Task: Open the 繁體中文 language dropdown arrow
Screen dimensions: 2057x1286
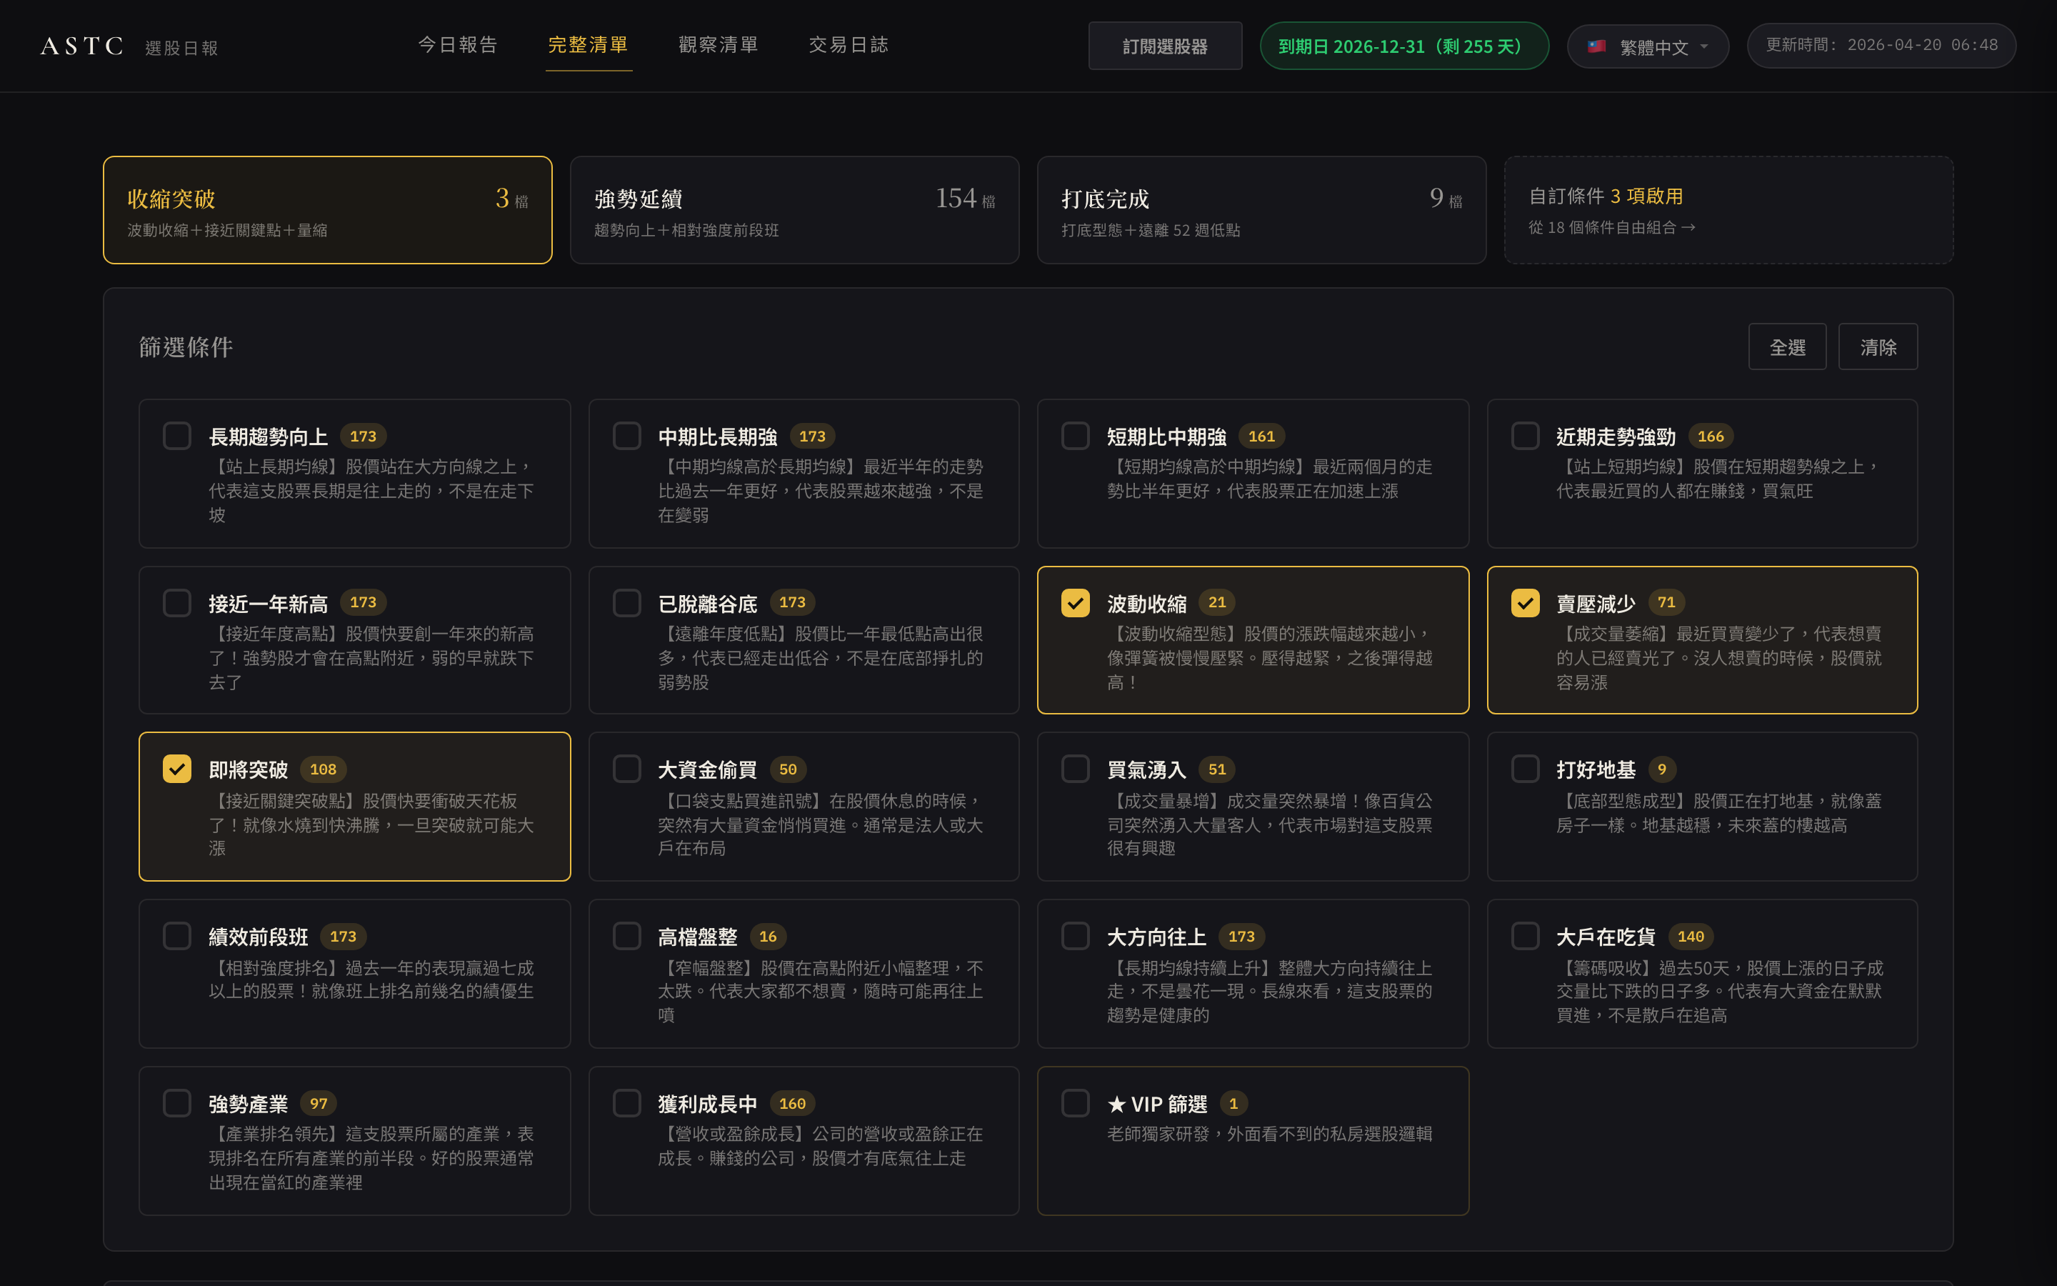Action: coord(1704,46)
